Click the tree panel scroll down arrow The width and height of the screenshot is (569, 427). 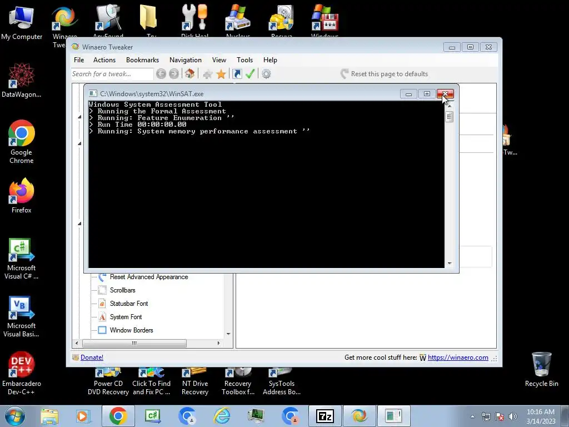228,334
